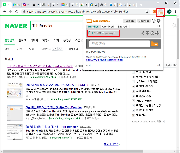Switch to Shared tab

coord(122,27)
